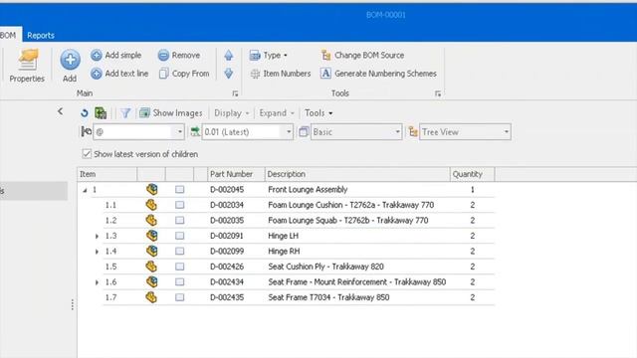Toggle Show latest version of children

pyautogui.click(x=87, y=154)
